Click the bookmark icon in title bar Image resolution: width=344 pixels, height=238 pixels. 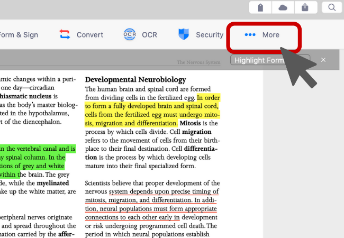(260, 7)
